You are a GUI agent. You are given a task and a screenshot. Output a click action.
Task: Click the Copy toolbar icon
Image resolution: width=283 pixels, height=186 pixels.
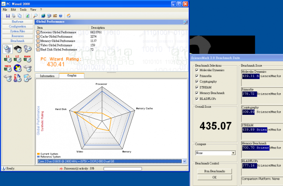point(19,16)
